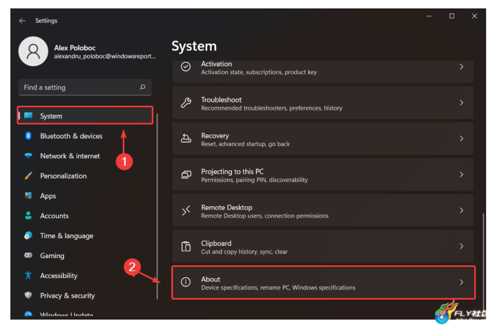The width and height of the screenshot is (496, 328).
Task: Click the Alex Poloboc account name
Action: click(x=75, y=48)
